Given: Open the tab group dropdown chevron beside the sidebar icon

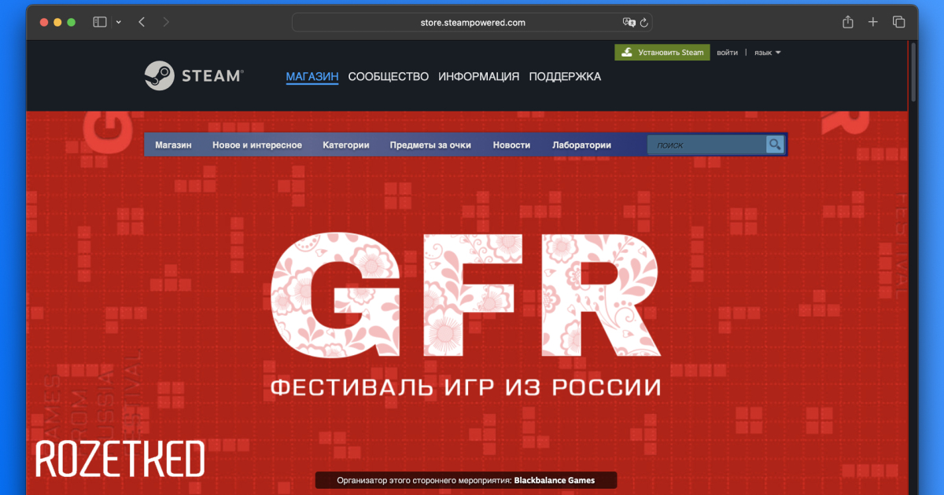Looking at the screenshot, I should pyautogui.click(x=119, y=22).
